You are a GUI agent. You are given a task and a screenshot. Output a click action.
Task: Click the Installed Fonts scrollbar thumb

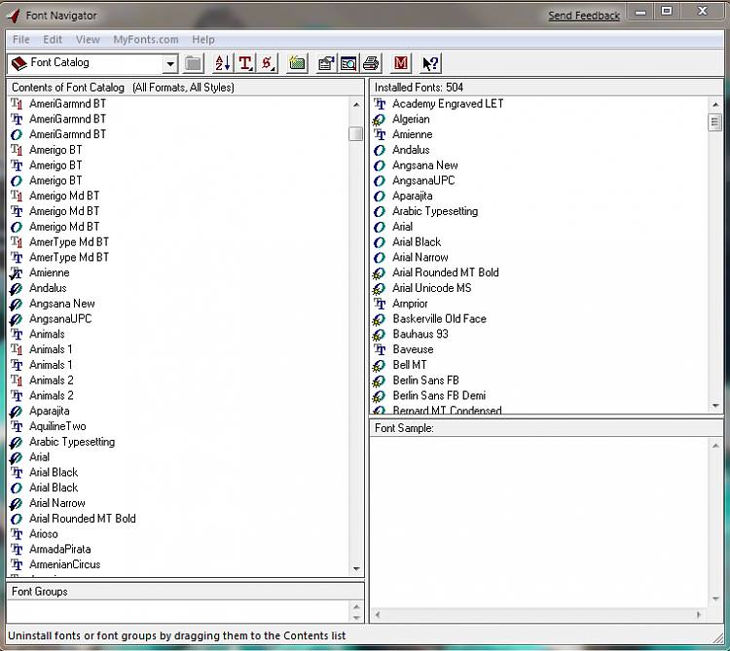click(x=715, y=123)
